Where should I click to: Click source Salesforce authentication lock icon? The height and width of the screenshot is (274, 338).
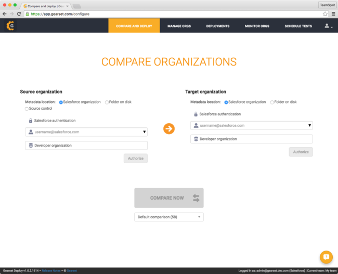pos(30,121)
